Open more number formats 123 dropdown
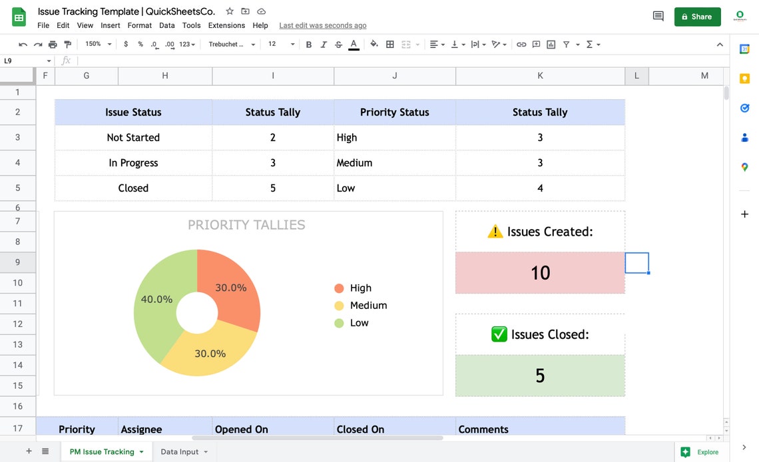 click(187, 45)
